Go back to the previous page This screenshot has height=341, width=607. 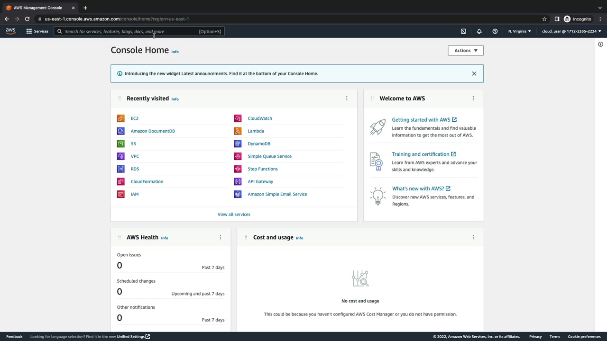[7, 19]
